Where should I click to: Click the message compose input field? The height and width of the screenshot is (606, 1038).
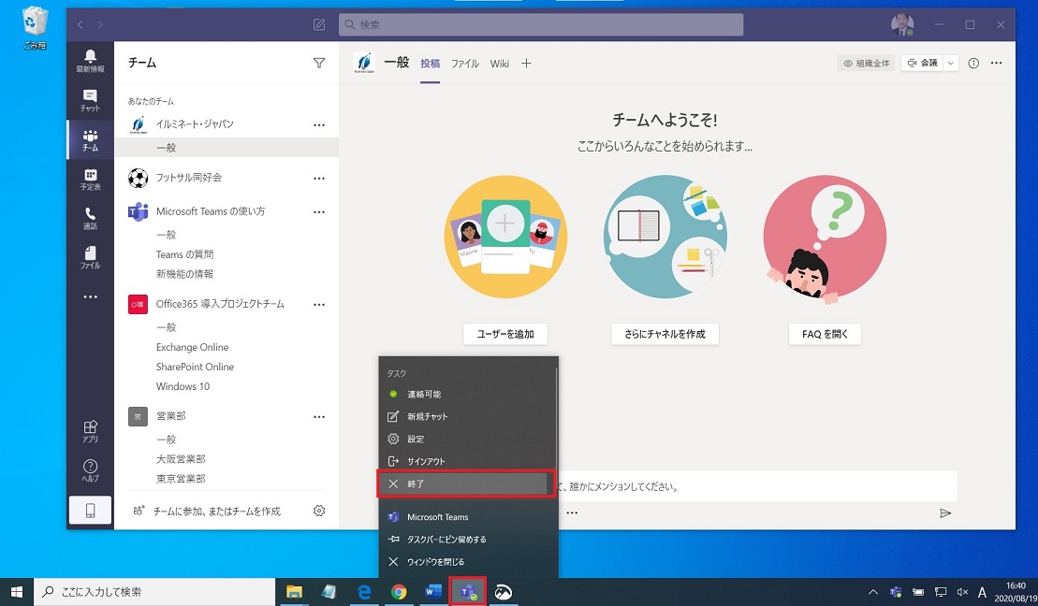[x=749, y=484]
